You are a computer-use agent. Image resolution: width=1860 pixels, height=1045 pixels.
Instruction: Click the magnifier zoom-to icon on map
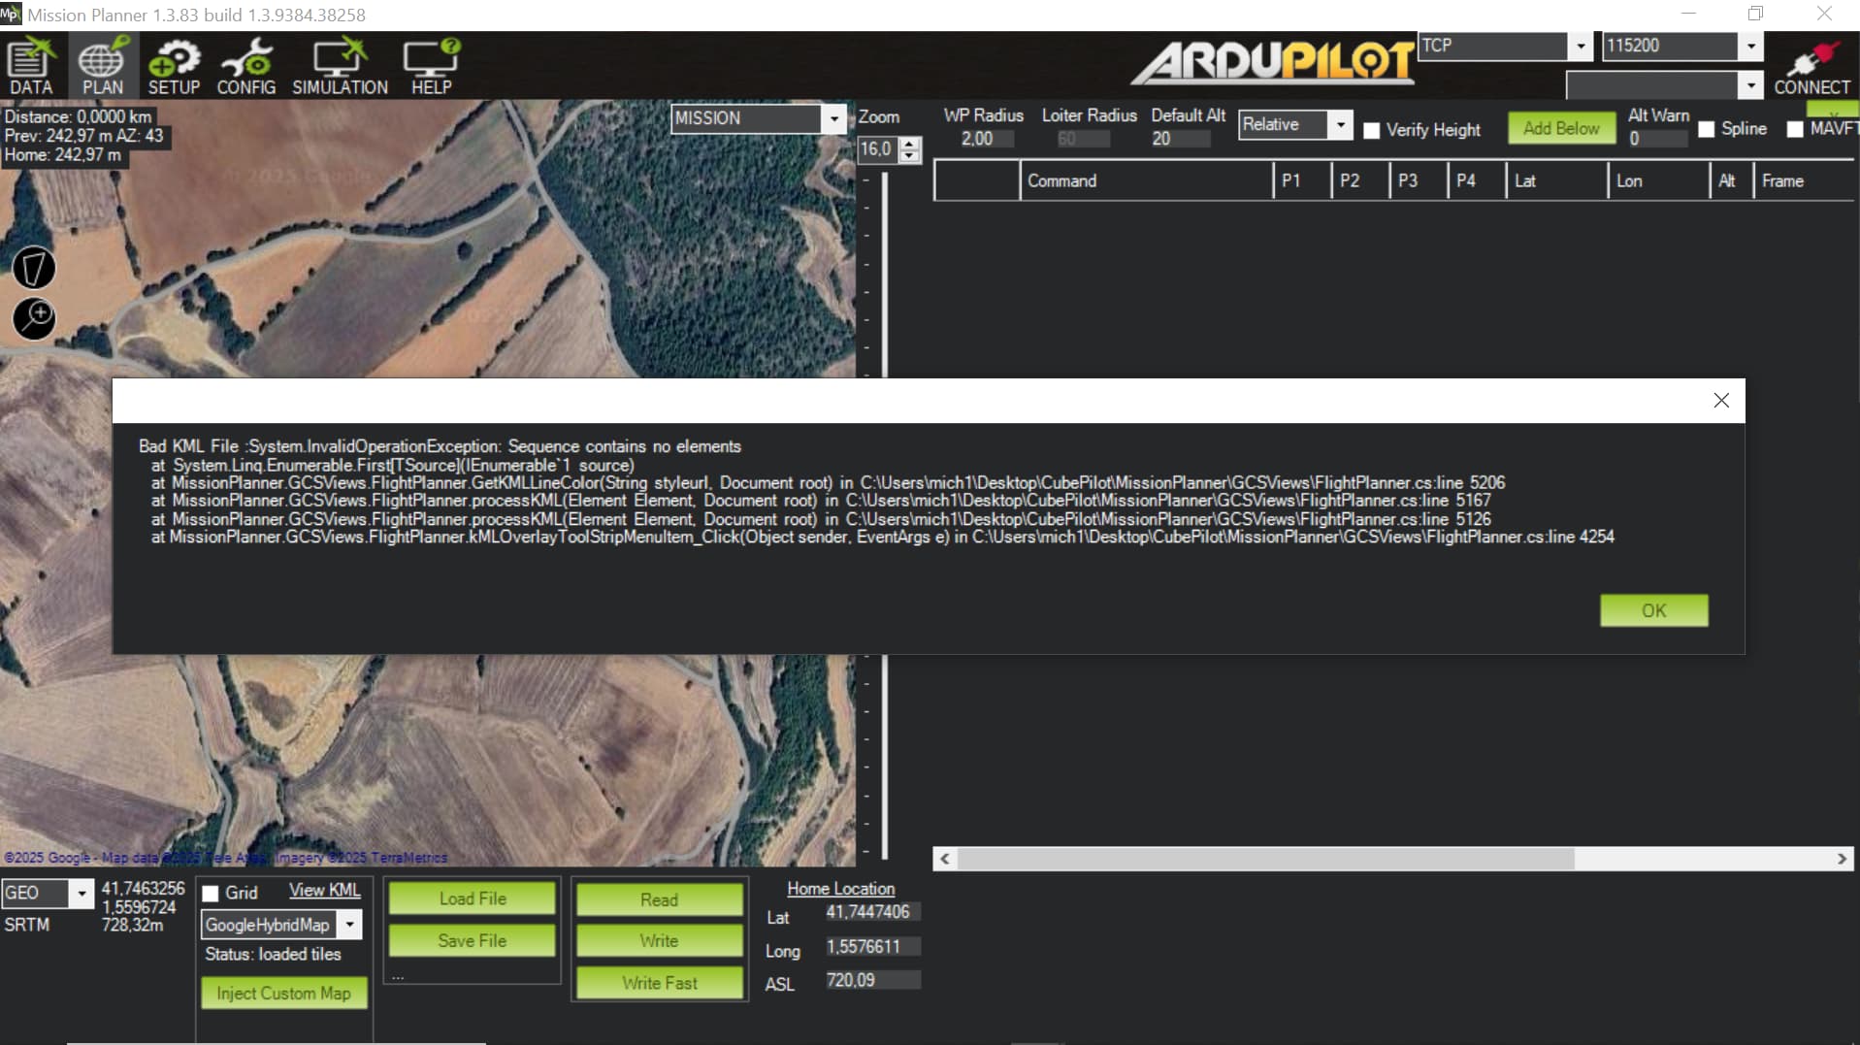point(34,318)
